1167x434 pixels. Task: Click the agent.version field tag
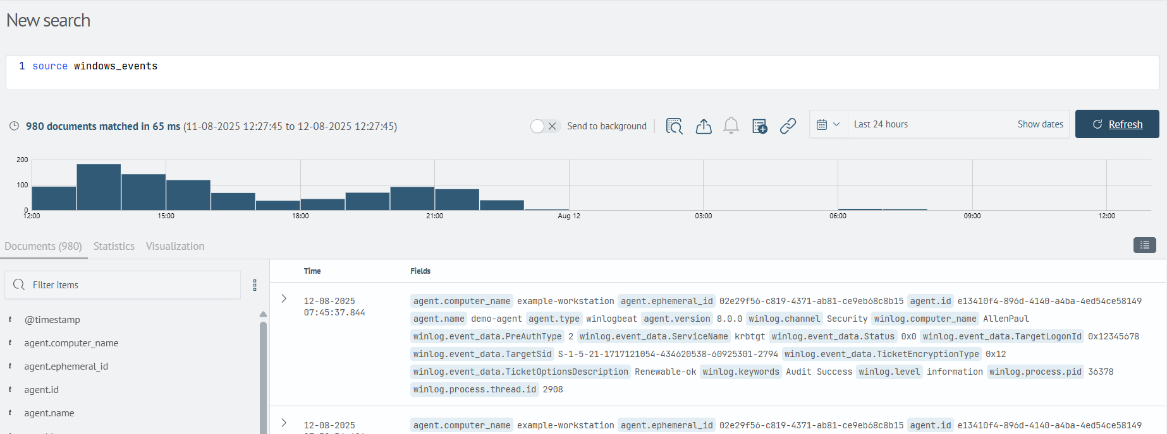(677, 319)
